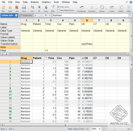Click the sqrt(Pain) transformation cell
Screen dimensions: 133x131
click(87, 44)
